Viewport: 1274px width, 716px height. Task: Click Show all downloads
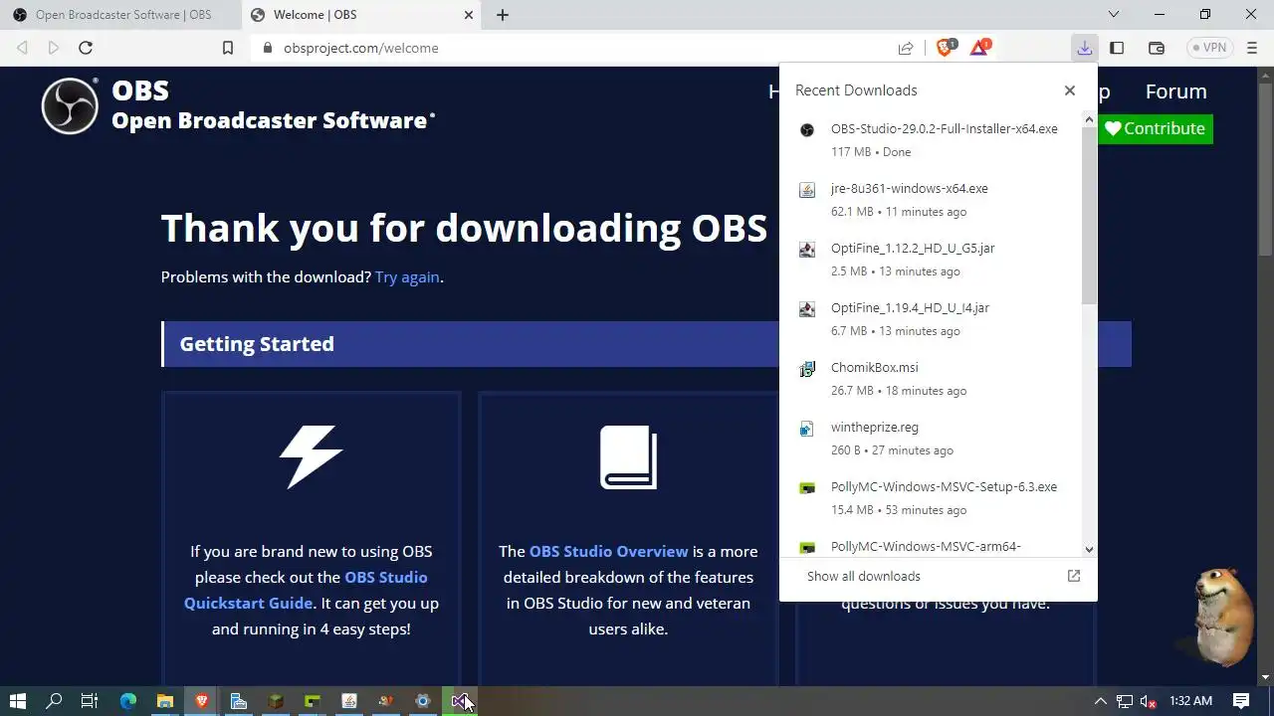(863, 576)
